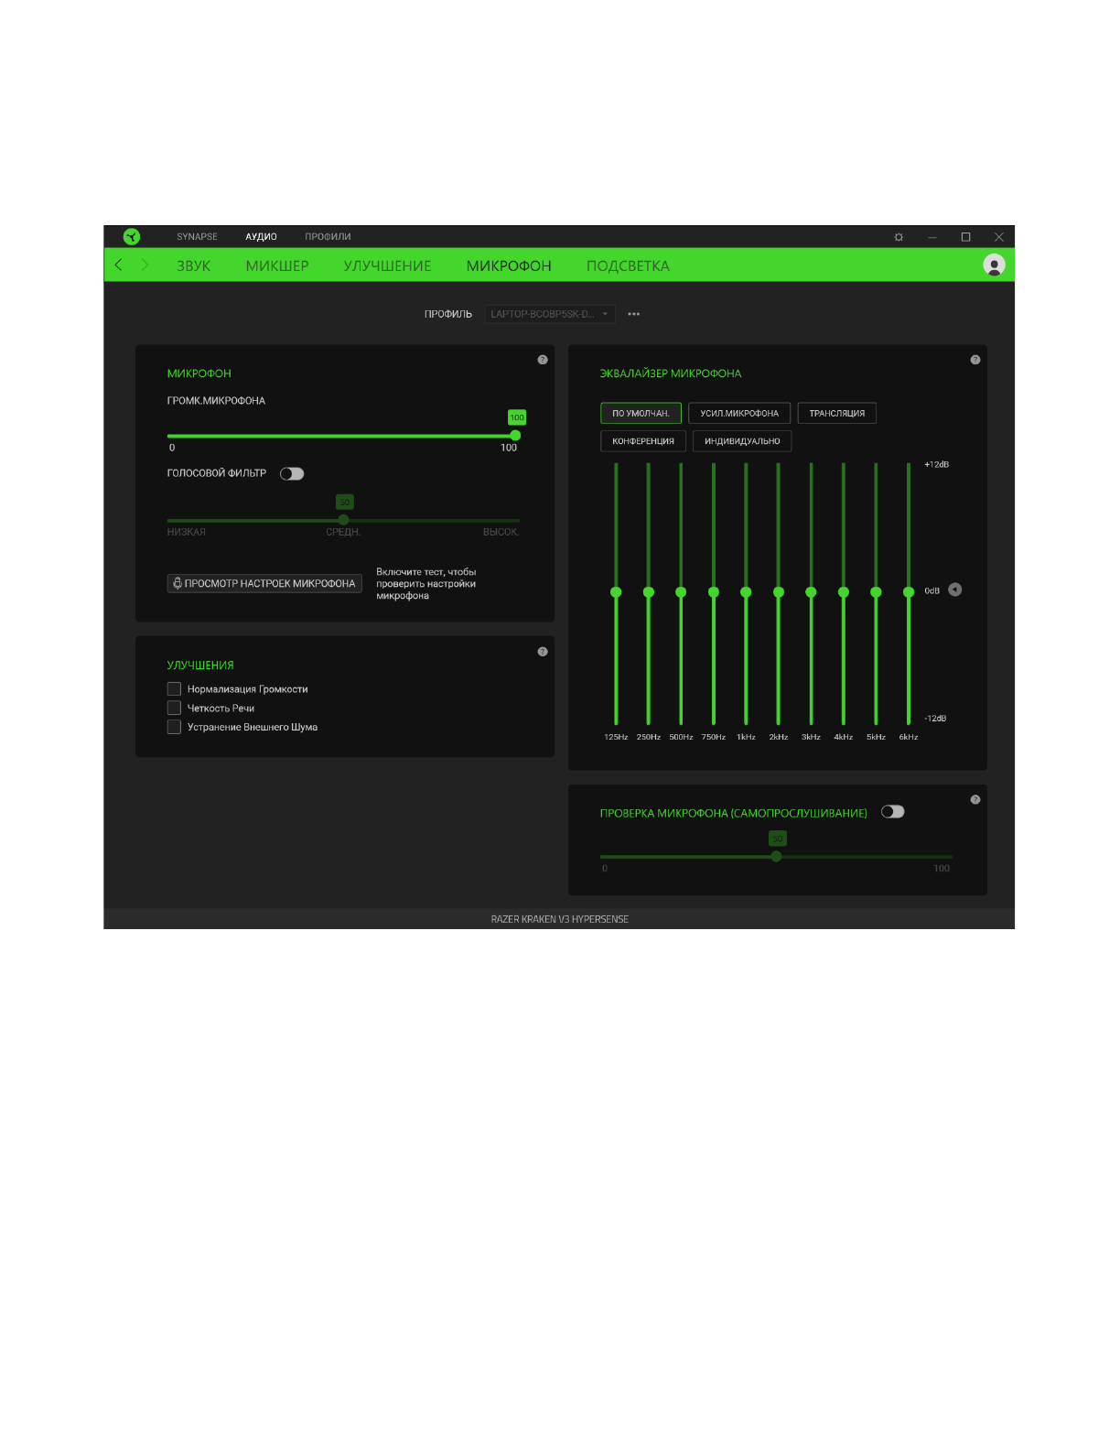1120x1450 pixels.
Task: Click the 1kHz equalizer slider handle
Action: point(746,592)
